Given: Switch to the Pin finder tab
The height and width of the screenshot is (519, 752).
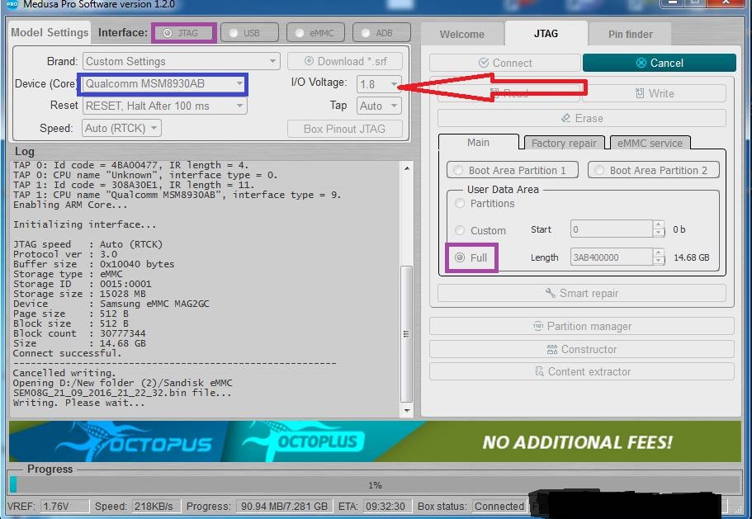Looking at the screenshot, I should pyautogui.click(x=630, y=34).
